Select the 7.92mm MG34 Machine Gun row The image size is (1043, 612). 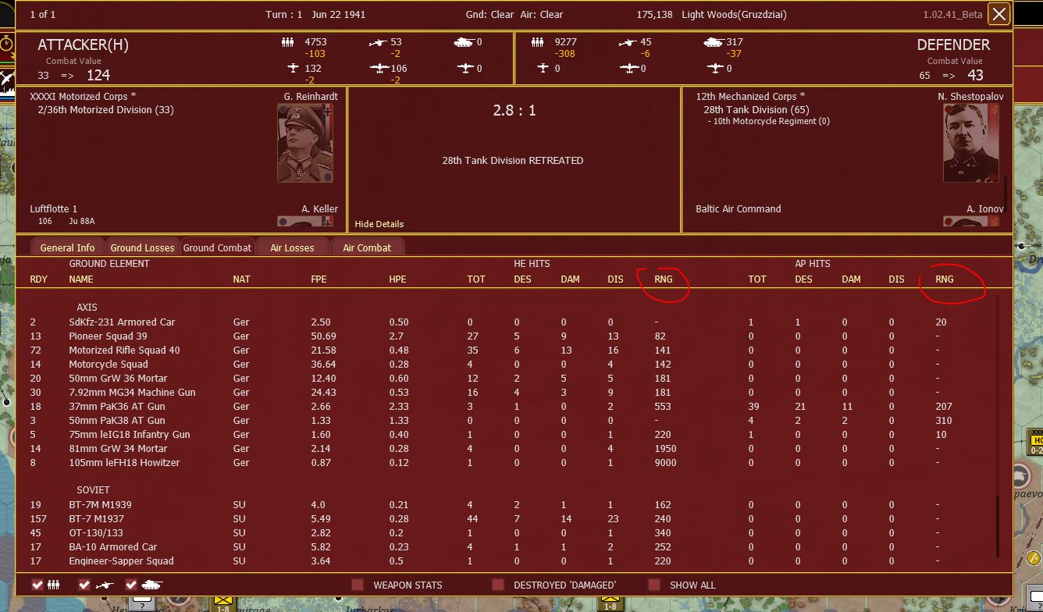pos(506,393)
